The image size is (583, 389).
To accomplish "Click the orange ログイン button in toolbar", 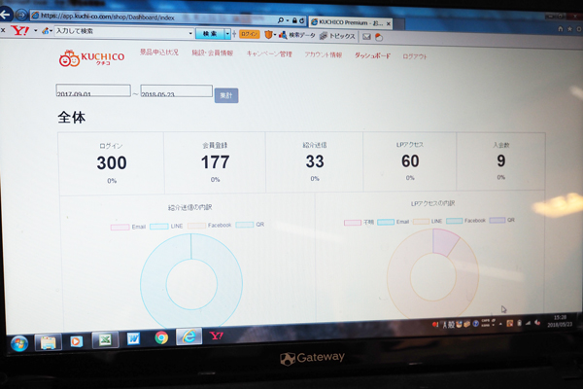I will coord(249,34).
